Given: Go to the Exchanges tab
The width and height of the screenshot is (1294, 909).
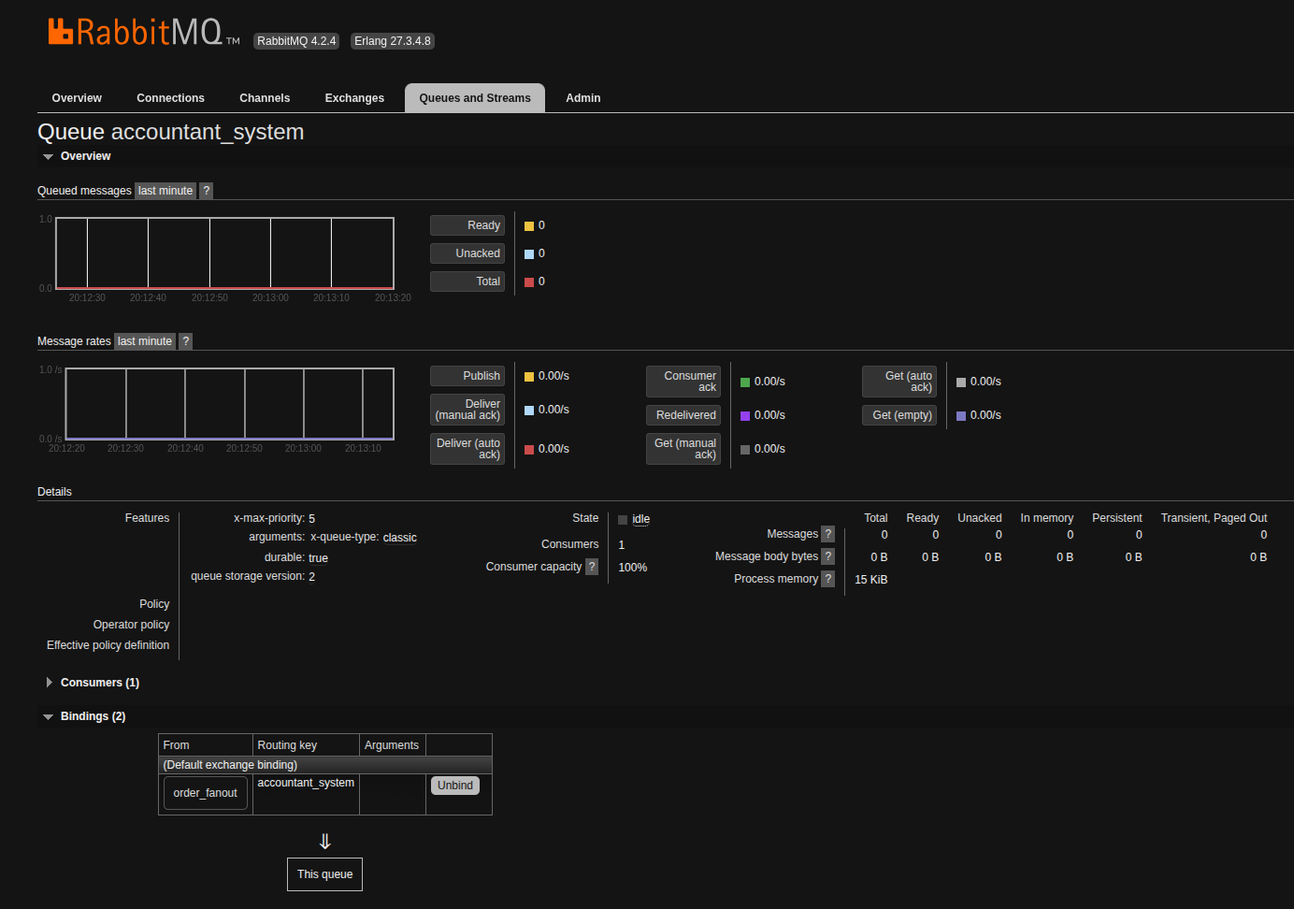Looking at the screenshot, I should 354,98.
